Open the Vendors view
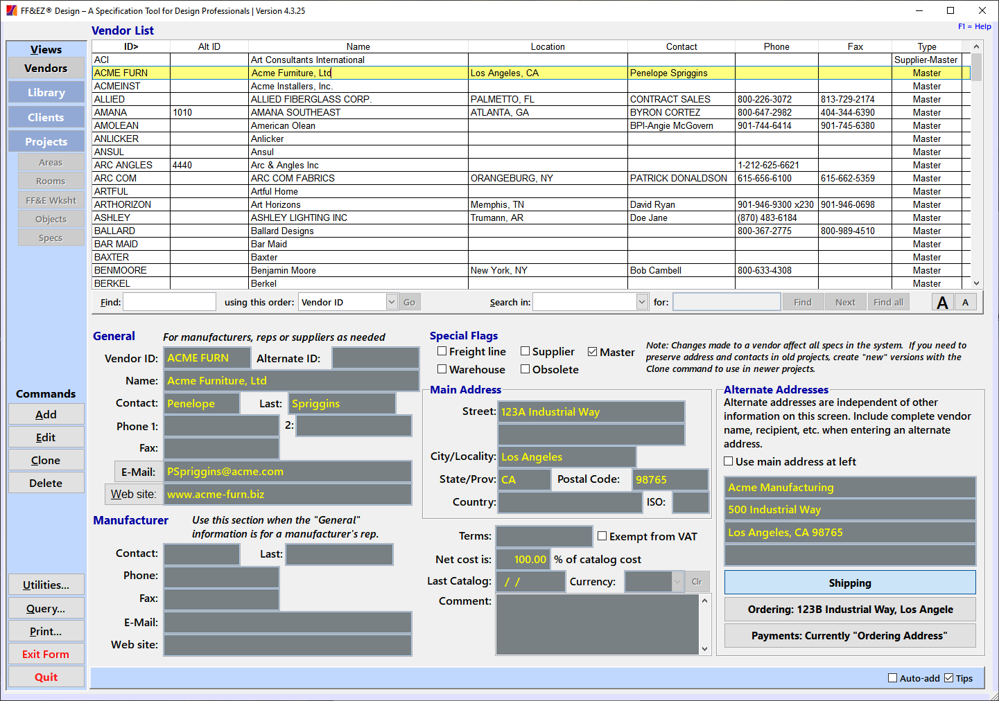Image resolution: width=999 pixels, height=701 pixels. (46, 68)
